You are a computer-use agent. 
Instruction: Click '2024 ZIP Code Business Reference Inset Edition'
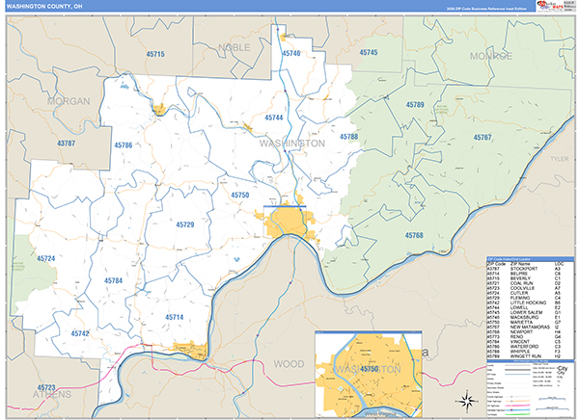click(486, 9)
